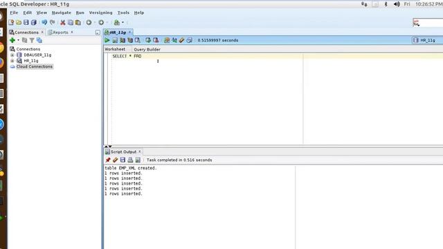The image size is (443, 249).
Task: Click the SQL Tuning Advisor icon
Action: pos(138,40)
